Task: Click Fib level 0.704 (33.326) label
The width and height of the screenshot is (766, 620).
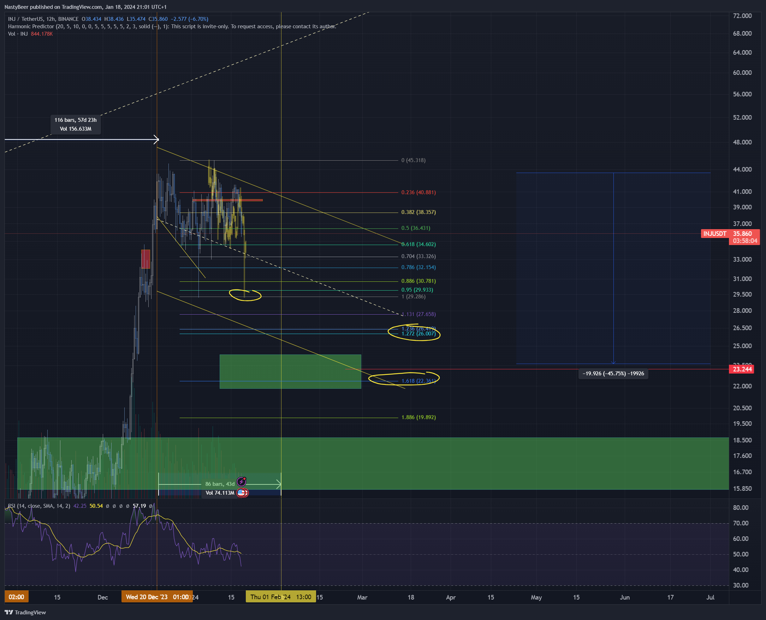Action: 418,256
